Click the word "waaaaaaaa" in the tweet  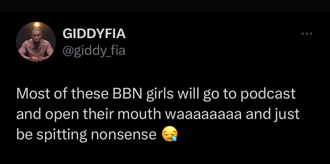point(203,114)
